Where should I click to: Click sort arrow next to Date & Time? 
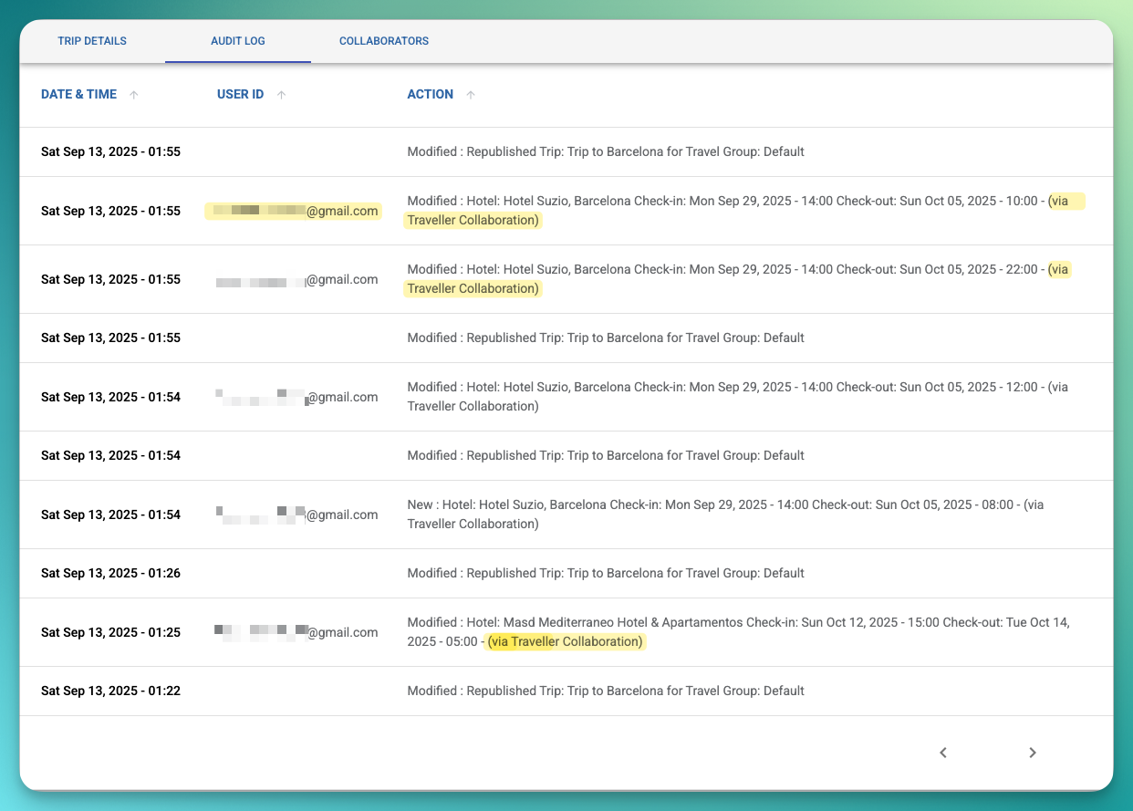click(x=134, y=95)
